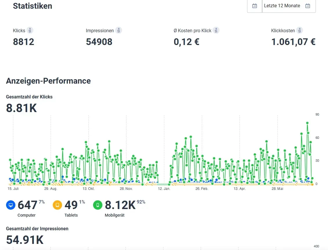Viewport: 328px width, 250px height.
Task: Click the Klickkosten amount 1.061,07 €
Action: pos(293,42)
